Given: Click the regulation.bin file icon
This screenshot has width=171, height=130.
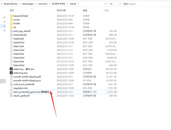Looking at the screenshot, I should point(11,88).
